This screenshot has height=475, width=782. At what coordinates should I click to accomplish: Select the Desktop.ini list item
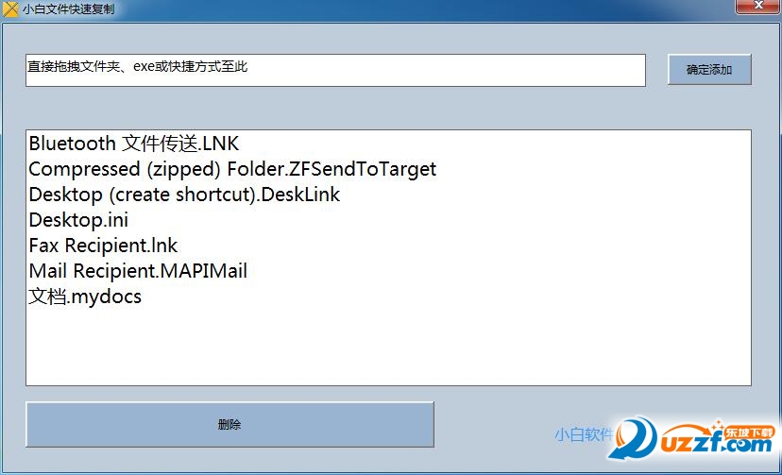[78, 220]
